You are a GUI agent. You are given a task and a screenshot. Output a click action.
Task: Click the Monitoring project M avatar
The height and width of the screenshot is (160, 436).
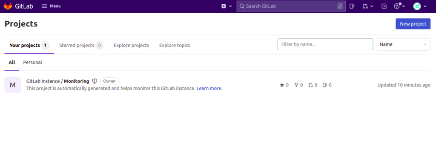(12, 85)
